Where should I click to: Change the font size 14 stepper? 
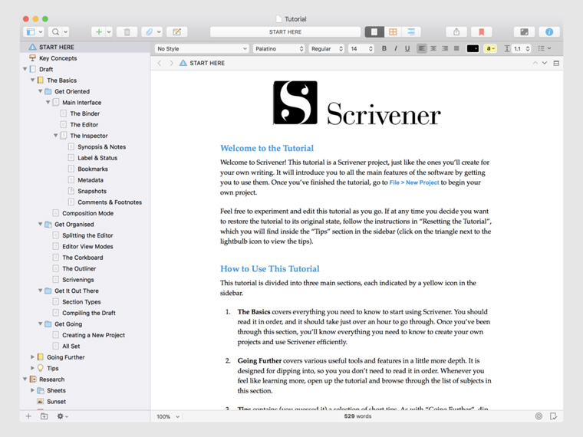tap(371, 48)
